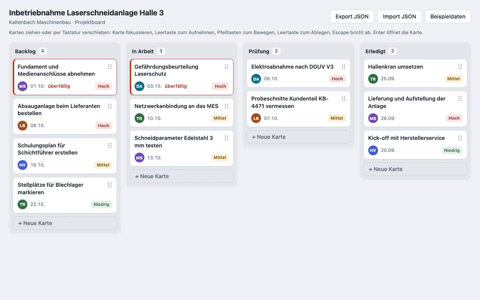Click MS avatar on Fundament und Medienanschlüsse card
The image size is (480, 300).
22,86
